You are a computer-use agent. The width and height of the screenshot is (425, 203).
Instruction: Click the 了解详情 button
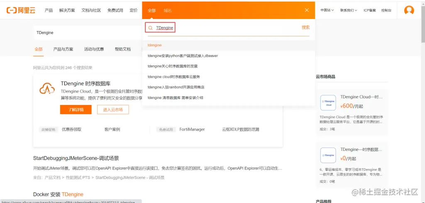(76, 110)
